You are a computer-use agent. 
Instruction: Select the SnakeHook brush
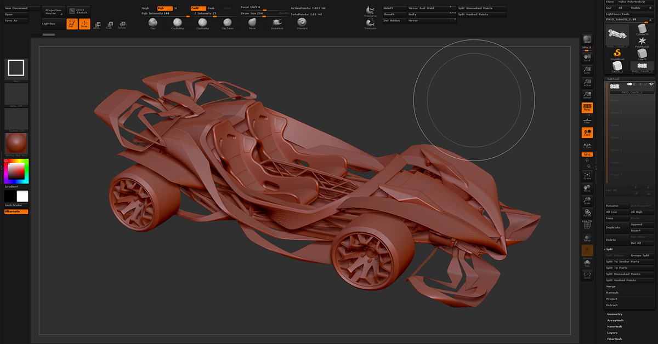click(x=277, y=22)
